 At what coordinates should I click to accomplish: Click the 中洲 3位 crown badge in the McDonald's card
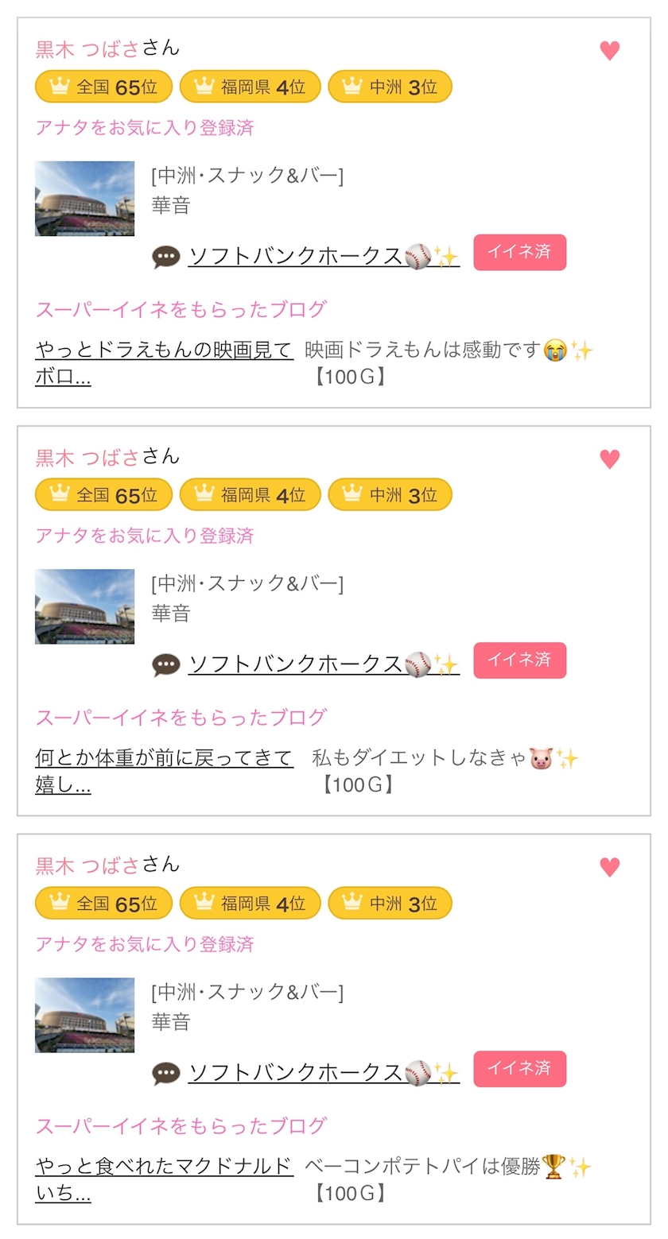(x=390, y=903)
